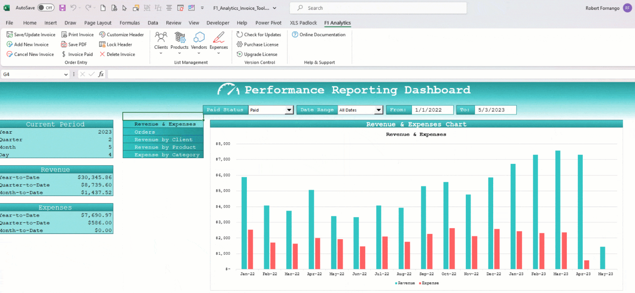Switch to the F1 Analytics ribbon tab

point(337,23)
